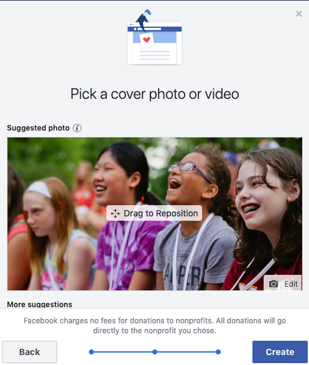Viewport: 309px width, 365px height.
Task: Click the Edit label on the cover photo
Action: point(291,284)
